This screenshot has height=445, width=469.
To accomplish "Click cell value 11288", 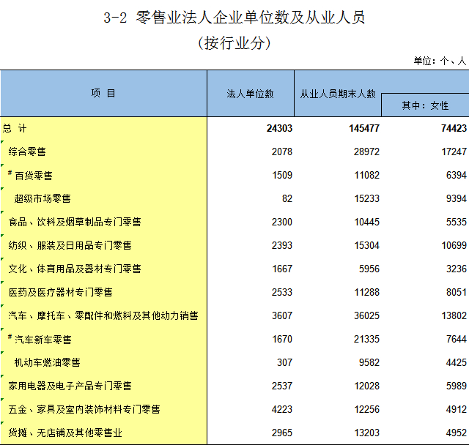I will click(366, 292).
